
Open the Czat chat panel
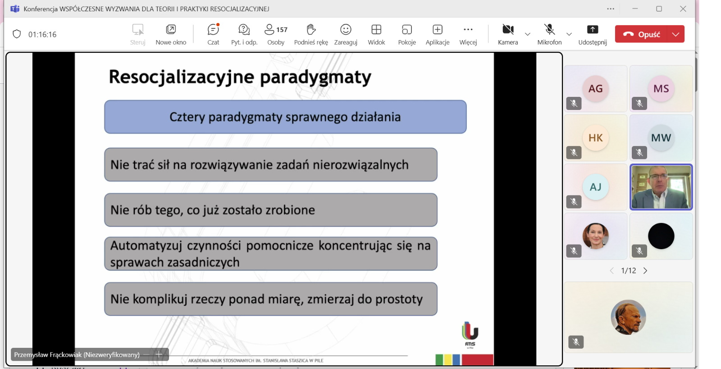pos(213,34)
